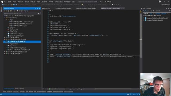Screen dimensions: 171x96
Task: Click Run All in Test Explorer
Action: [146, 14]
